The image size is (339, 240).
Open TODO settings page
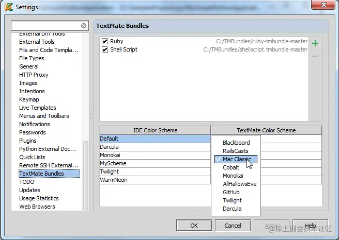(26, 182)
